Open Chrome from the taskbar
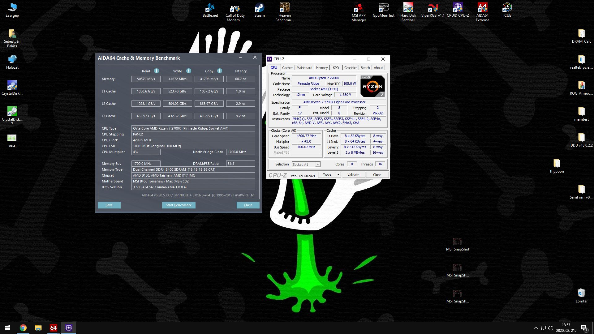 (x=23, y=328)
